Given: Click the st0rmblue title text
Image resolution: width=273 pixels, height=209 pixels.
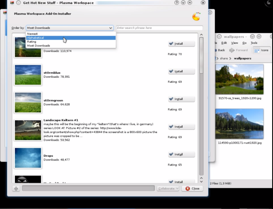Looking at the screenshot, I should (x=52, y=73).
